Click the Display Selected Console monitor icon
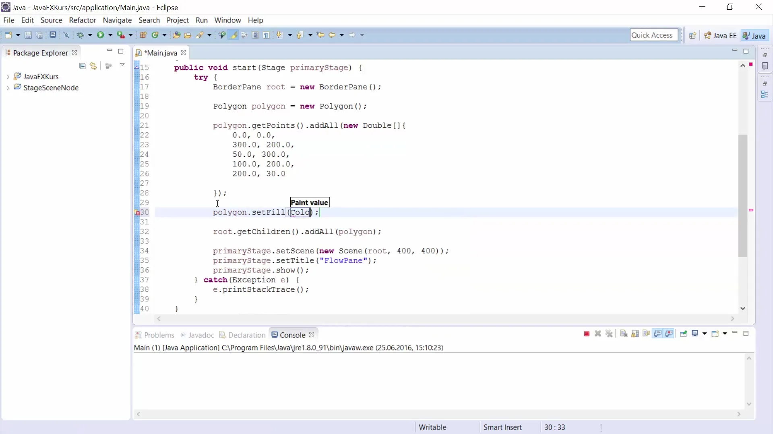The width and height of the screenshot is (773, 434). (695, 334)
